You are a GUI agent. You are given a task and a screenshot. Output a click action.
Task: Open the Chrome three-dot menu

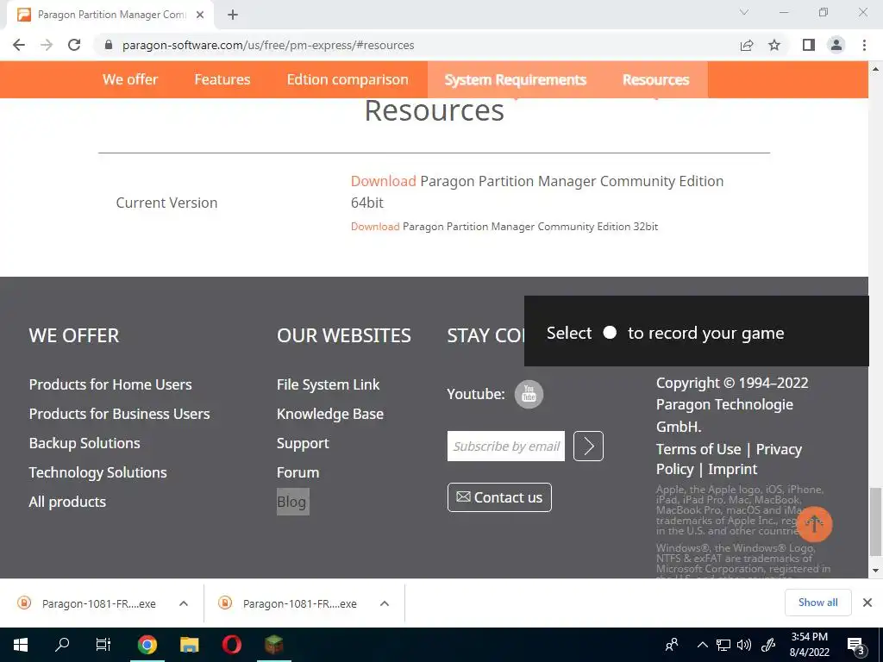[864, 45]
